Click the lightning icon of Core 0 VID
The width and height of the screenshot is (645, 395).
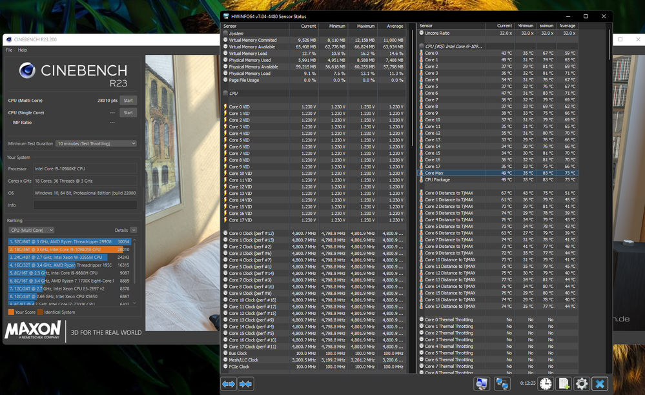tap(225, 106)
